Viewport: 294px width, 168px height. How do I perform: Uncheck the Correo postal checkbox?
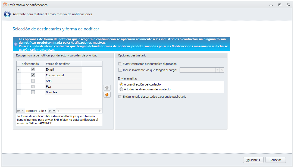[33, 75]
